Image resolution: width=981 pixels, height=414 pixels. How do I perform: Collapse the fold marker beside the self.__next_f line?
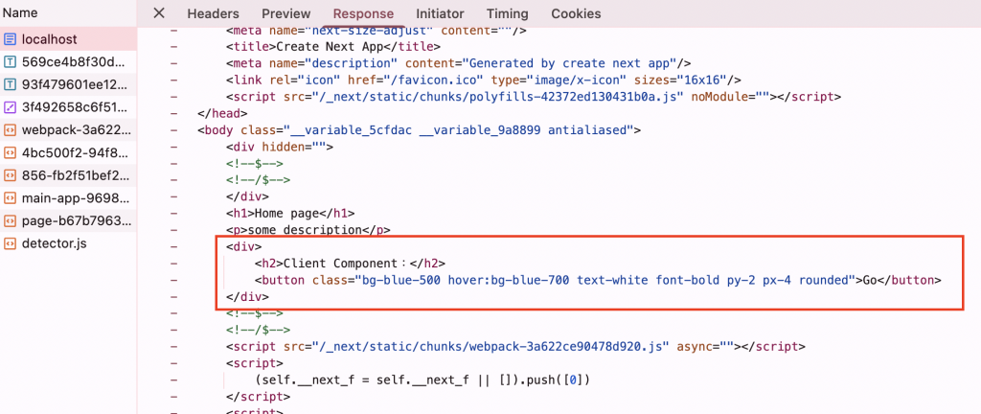[173, 379]
